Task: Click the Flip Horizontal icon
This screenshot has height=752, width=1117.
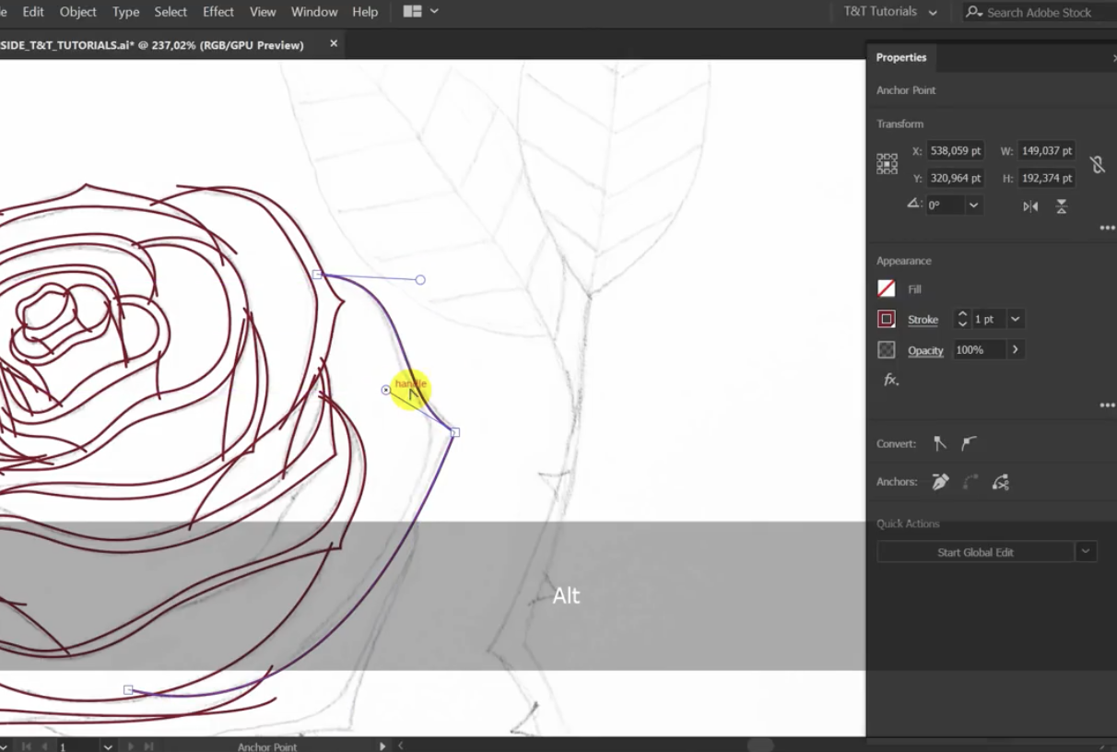Action: (1030, 206)
